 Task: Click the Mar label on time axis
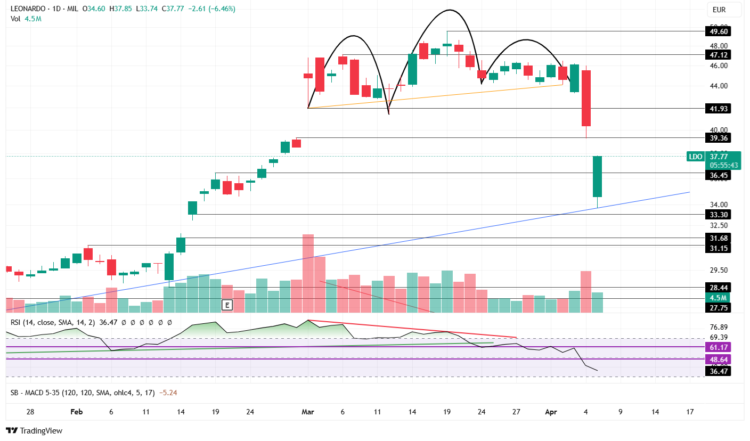[308, 412]
